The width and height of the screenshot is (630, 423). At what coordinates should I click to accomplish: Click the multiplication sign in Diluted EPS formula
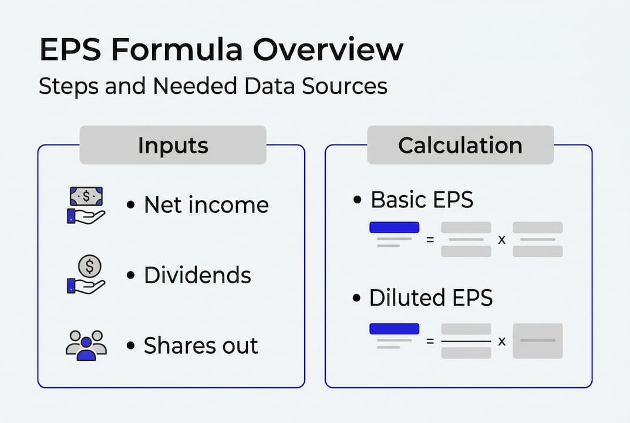pyautogui.click(x=502, y=341)
